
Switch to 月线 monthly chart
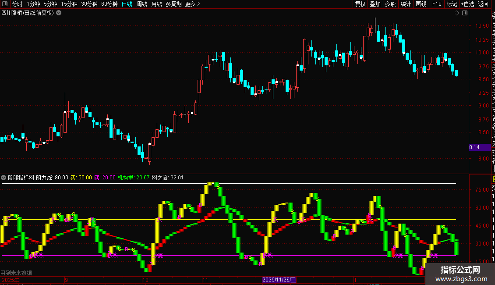pos(156,4)
